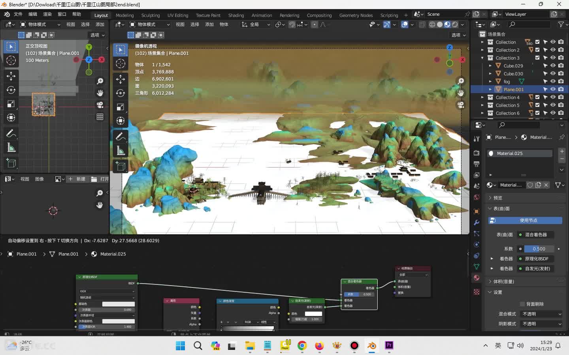Open the Output properties tab
The image size is (569, 355).
point(477,164)
